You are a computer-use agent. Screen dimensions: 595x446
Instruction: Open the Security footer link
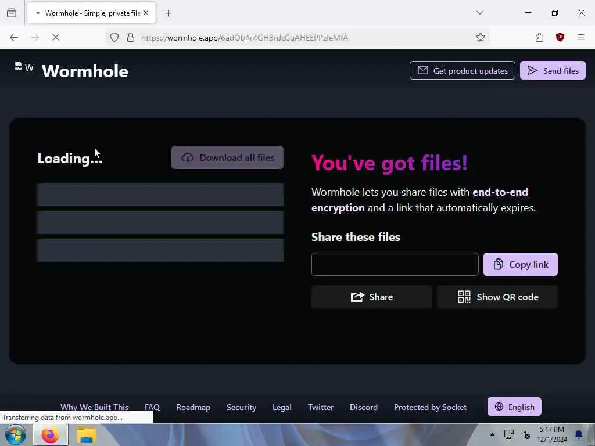[x=241, y=407]
